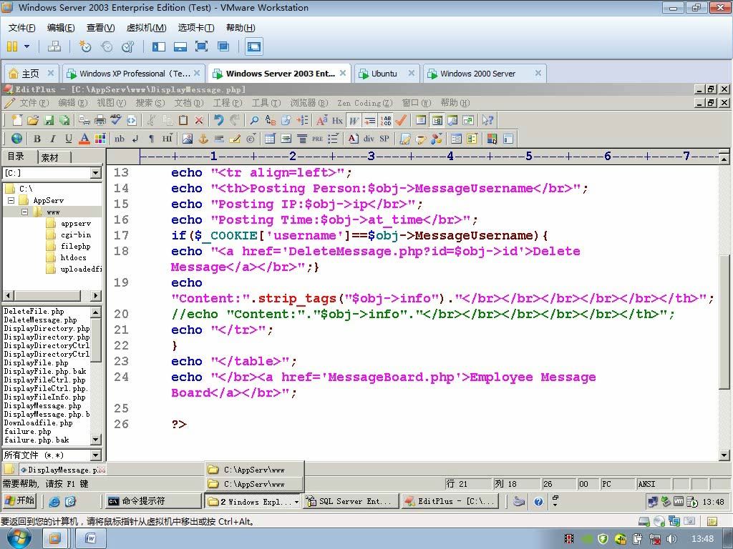Insert a PRE tag
The height and width of the screenshot is (549, 733).
[317, 139]
